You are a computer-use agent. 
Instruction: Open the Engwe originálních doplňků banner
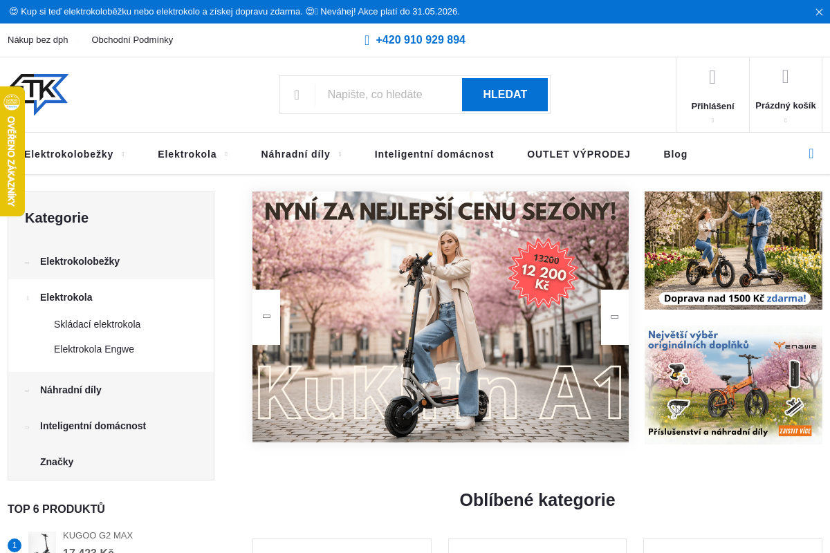733,385
